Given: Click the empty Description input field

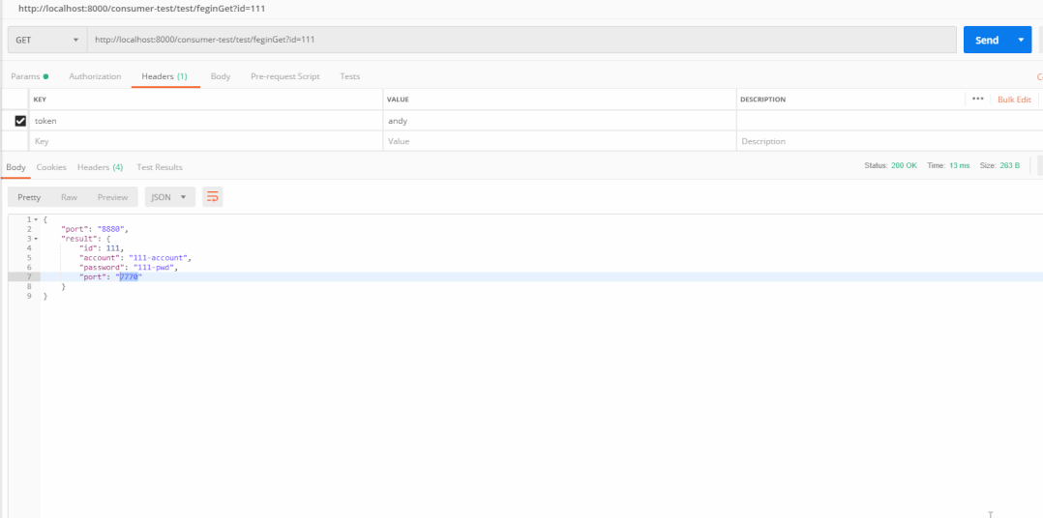Looking at the screenshot, I should (x=888, y=141).
